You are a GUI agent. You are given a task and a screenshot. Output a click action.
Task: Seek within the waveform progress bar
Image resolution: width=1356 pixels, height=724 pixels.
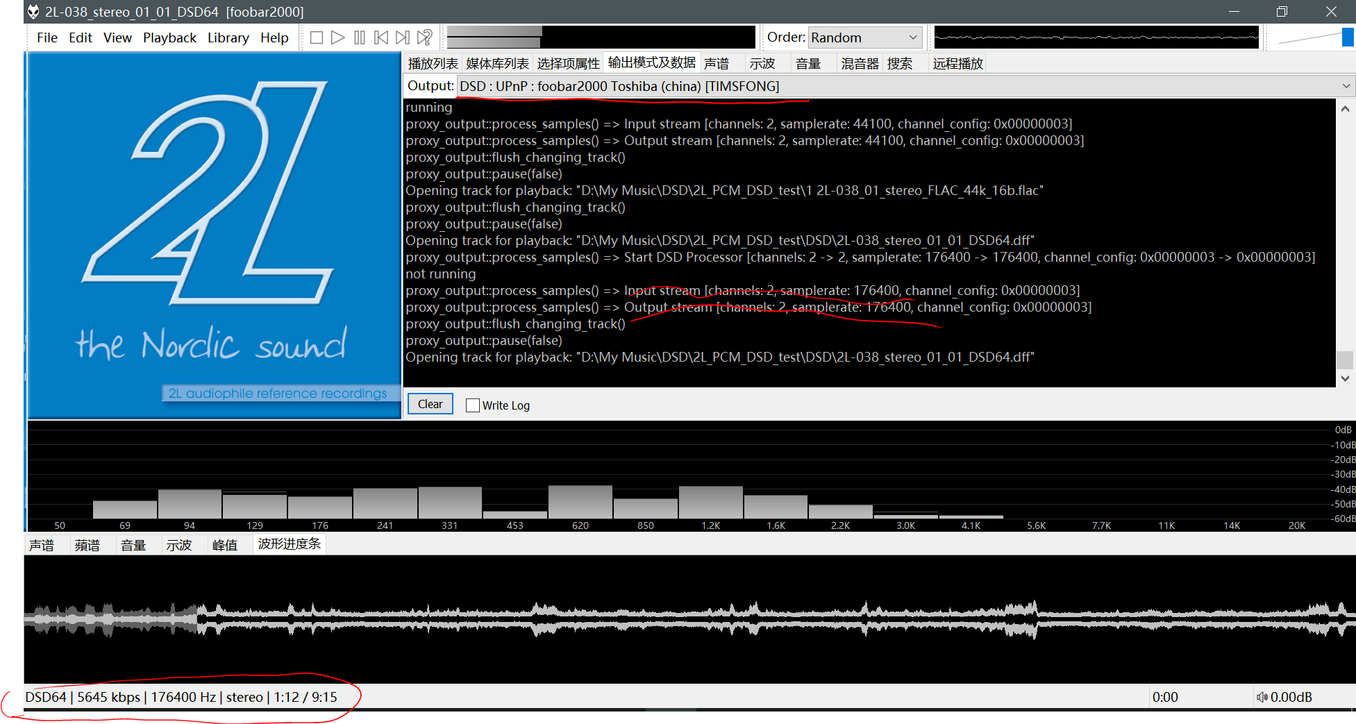[689, 619]
